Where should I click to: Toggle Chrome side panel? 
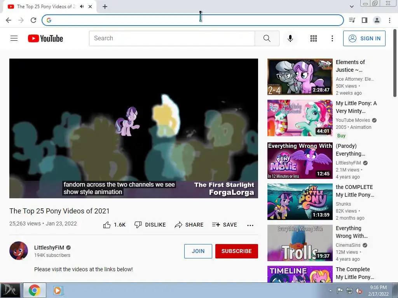point(365,20)
